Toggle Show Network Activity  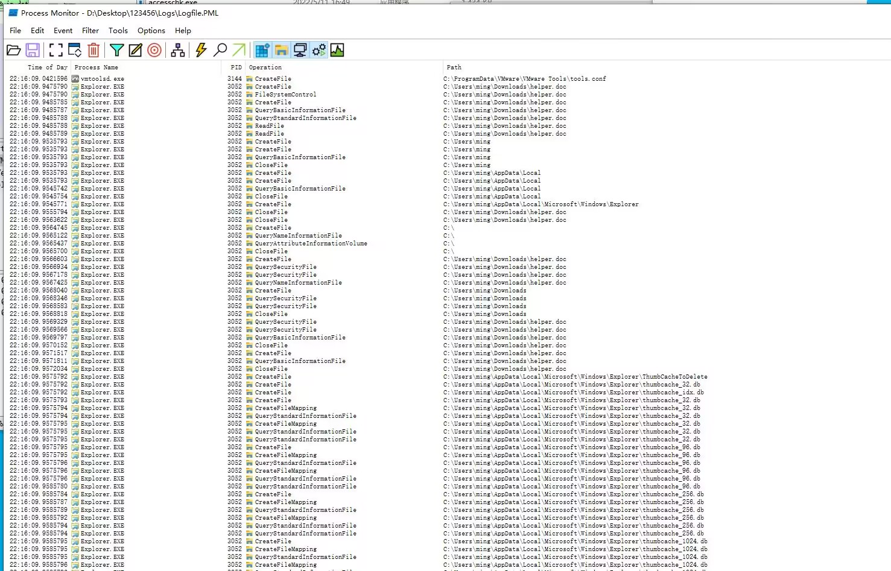click(x=300, y=50)
